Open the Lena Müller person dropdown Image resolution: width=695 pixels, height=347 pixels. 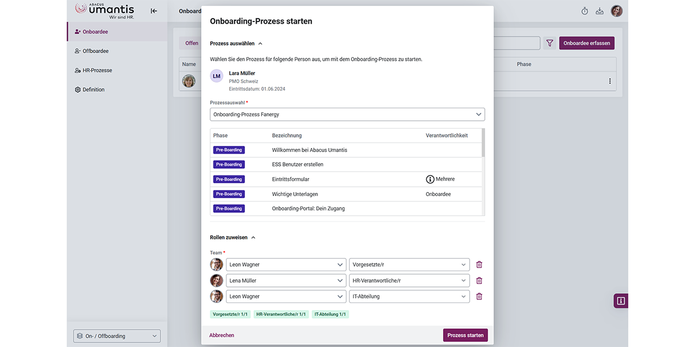point(286,280)
